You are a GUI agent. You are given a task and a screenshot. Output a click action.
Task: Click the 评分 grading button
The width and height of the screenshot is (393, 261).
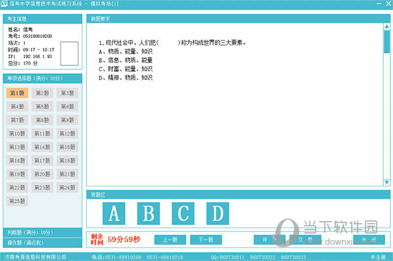click(269, 239)
